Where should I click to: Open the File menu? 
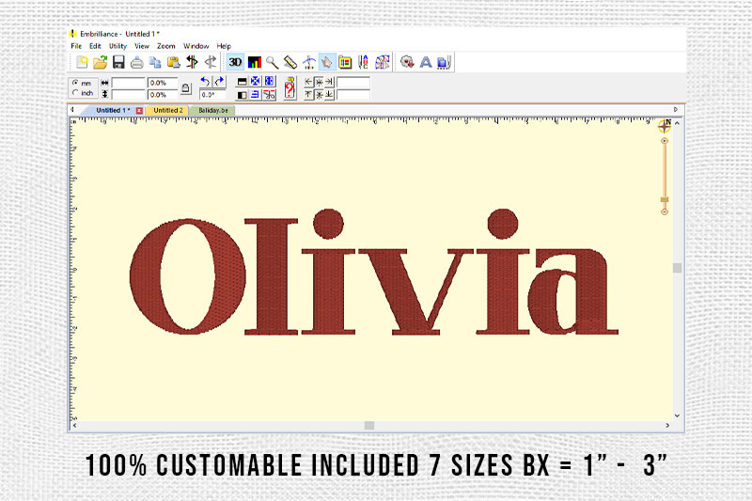pos(76,46)
